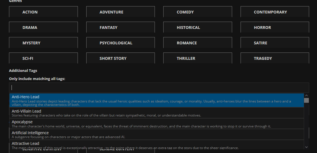Toggle the THRILLER genre filter
This screenshot has height=153, width=317.
click(198, 58)
